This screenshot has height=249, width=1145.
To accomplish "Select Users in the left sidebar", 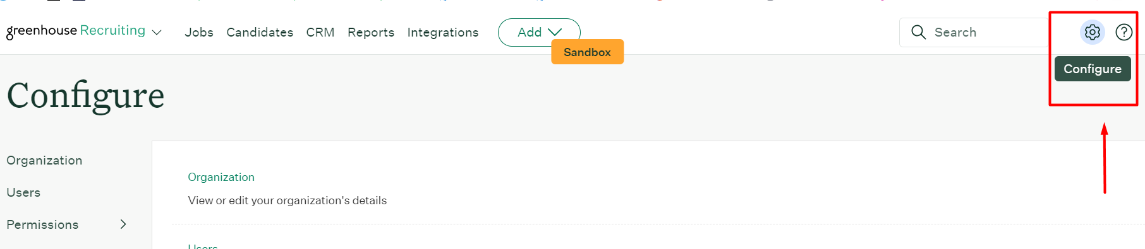I will pyautogui.click(x=23, y=192).
